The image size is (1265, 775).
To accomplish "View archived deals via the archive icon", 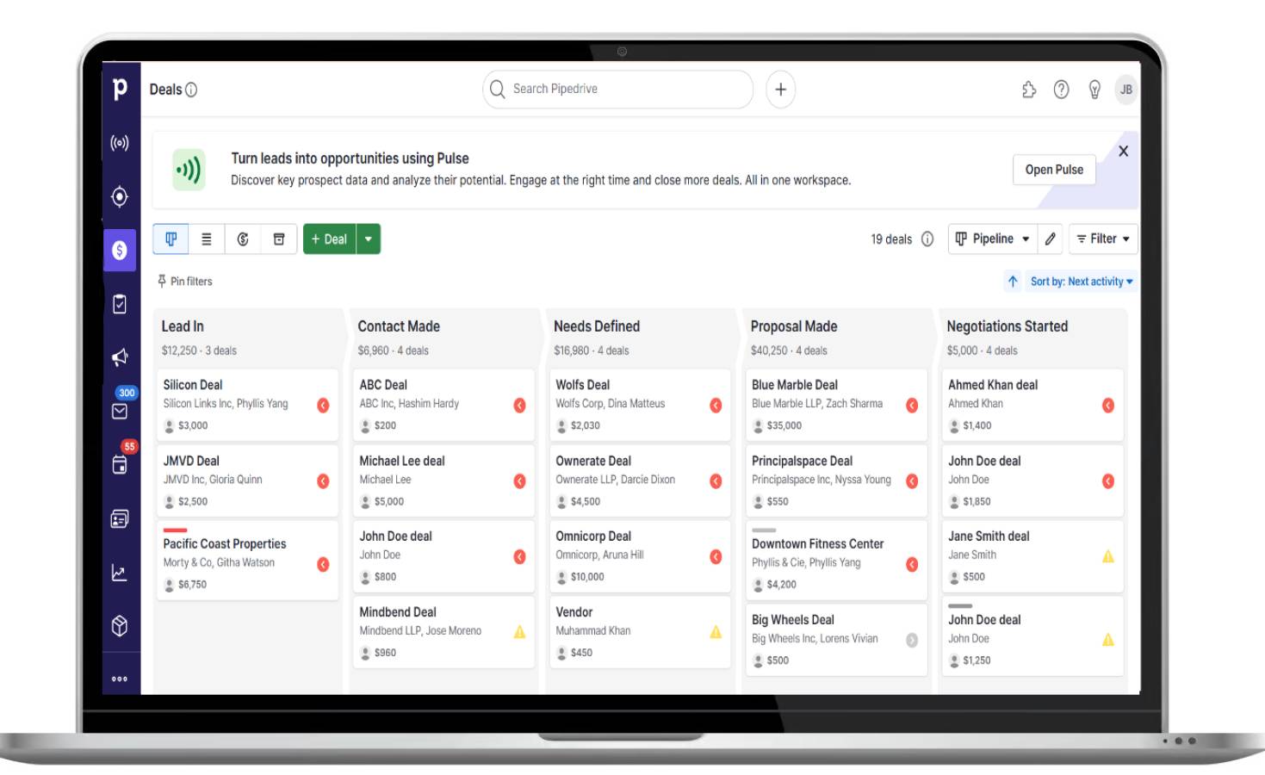I will click(278, 239).
